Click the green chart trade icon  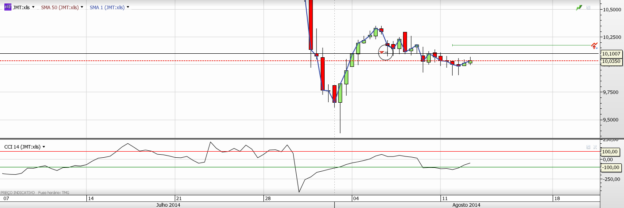pos(579,7)
